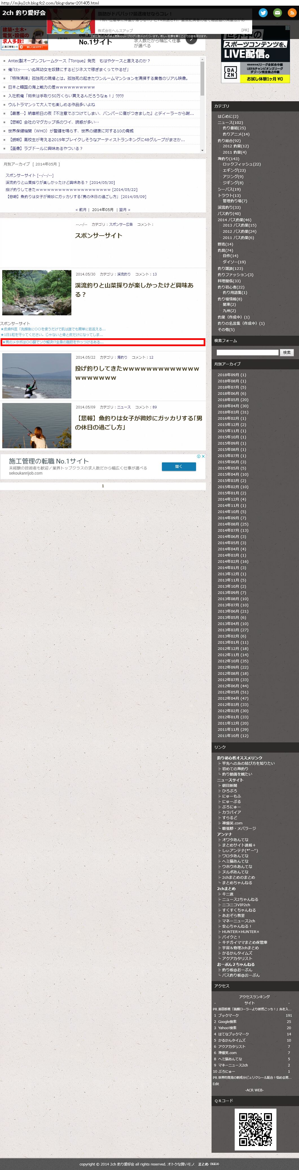Open the Twitter icon in the header
The image size is (299, 1170).
[x=263, y=13]
